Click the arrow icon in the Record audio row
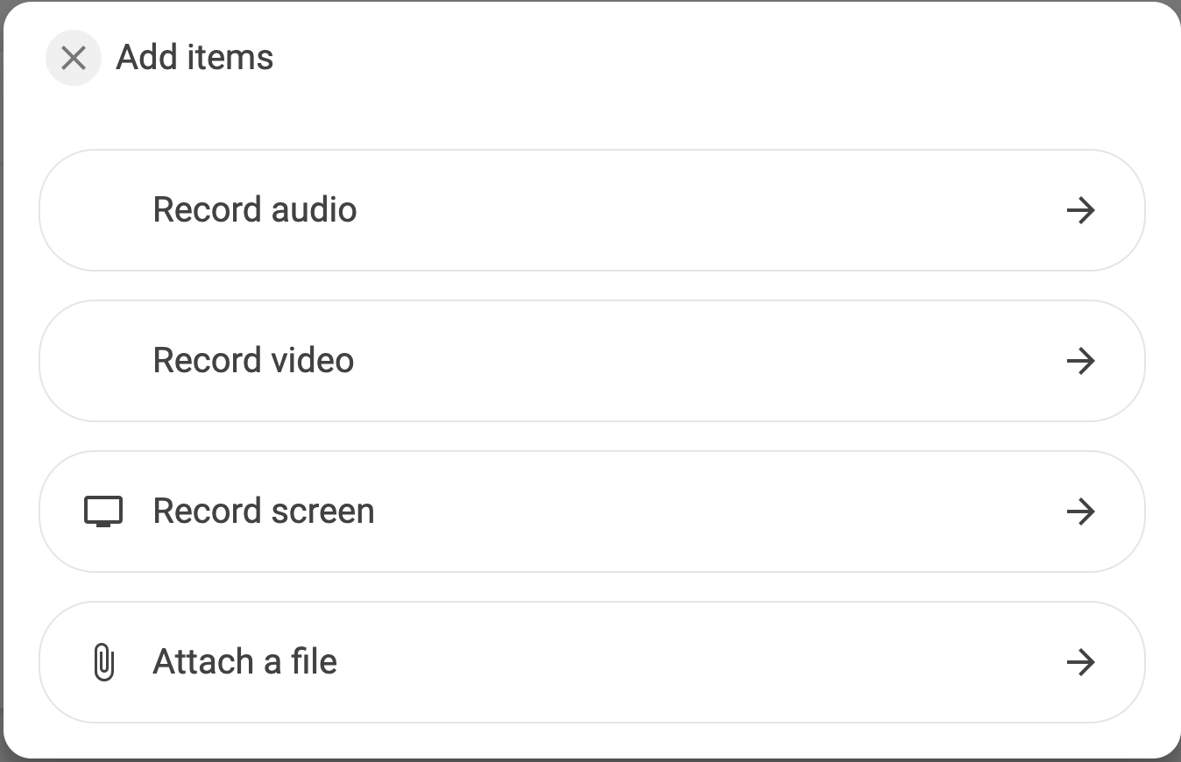 [1081, 210]
